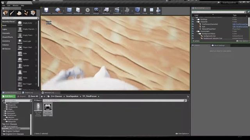The height and width of the screenshot is (140, 250).
Task: Open the Edit FirstPersonCharacter link
Action: click(240, 24)
